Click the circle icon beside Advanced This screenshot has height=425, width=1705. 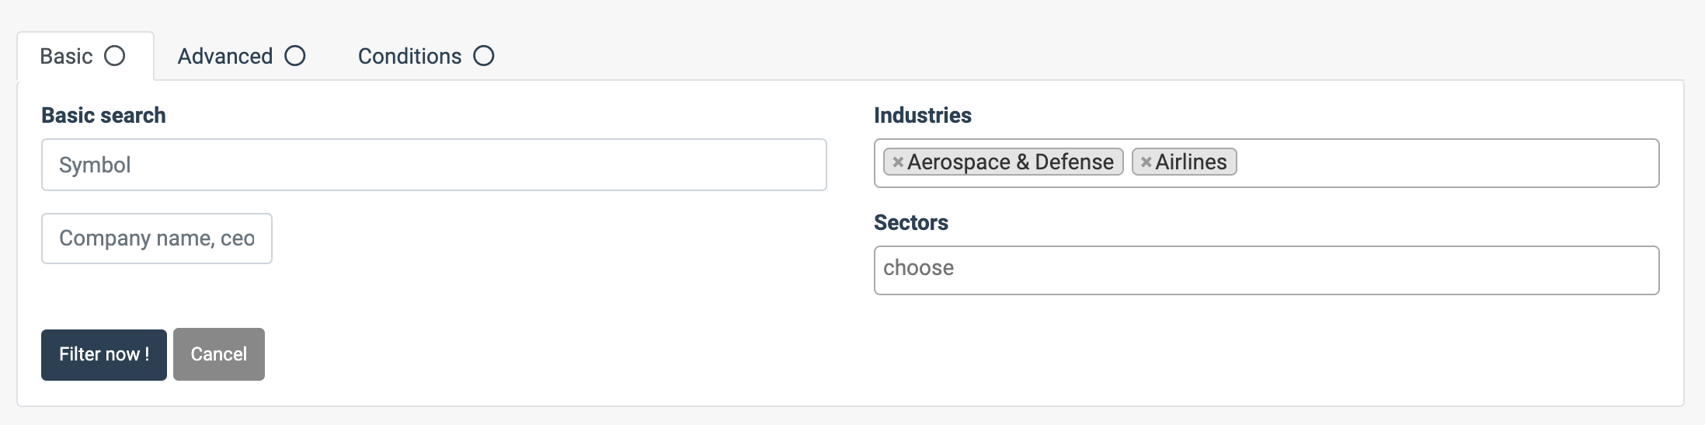point(295,56)
